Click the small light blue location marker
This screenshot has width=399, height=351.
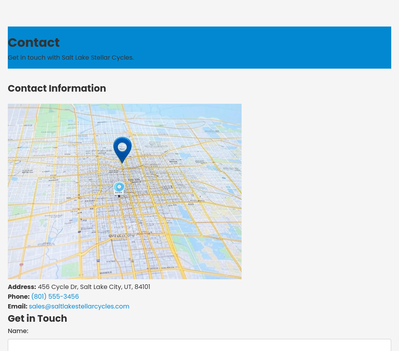click(119, 188)
